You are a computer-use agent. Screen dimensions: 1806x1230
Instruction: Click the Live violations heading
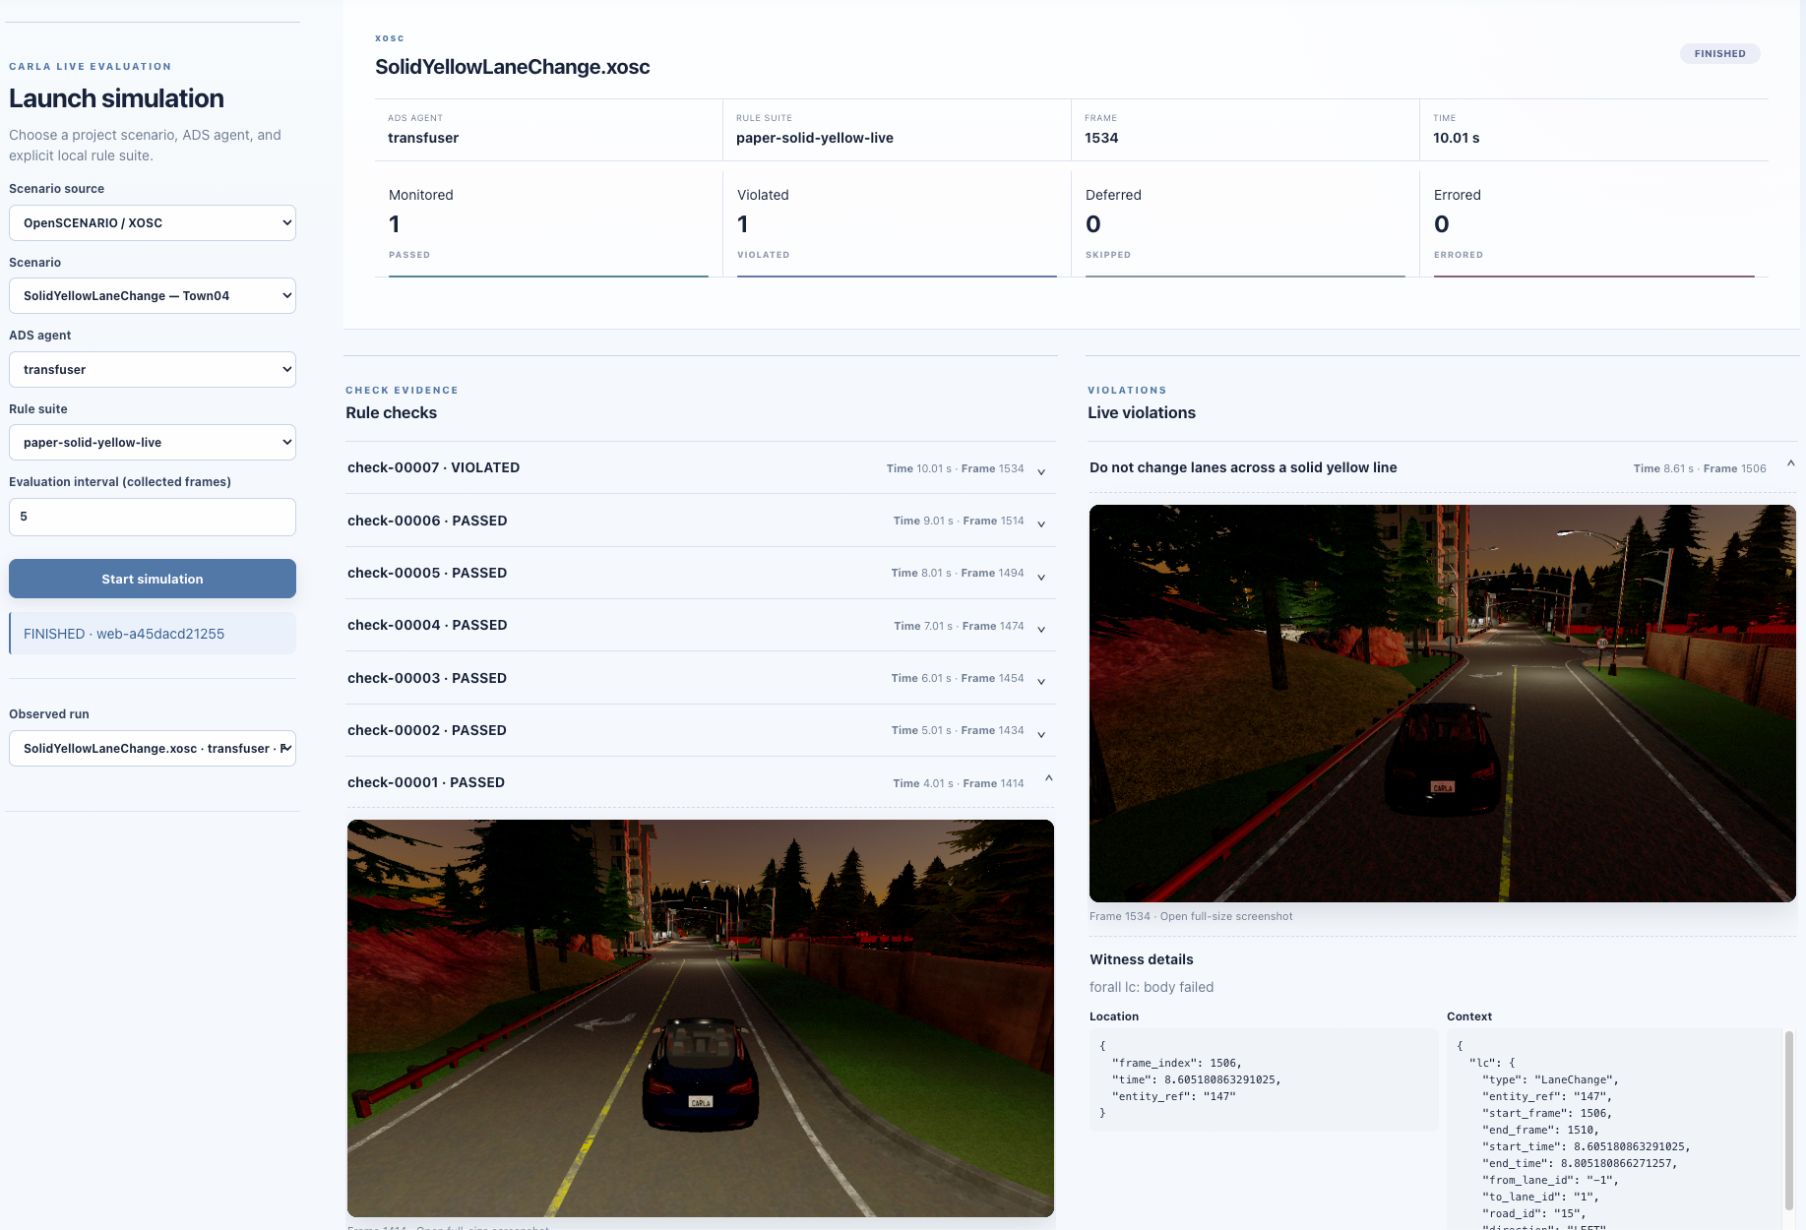(x=1142, y=413)
